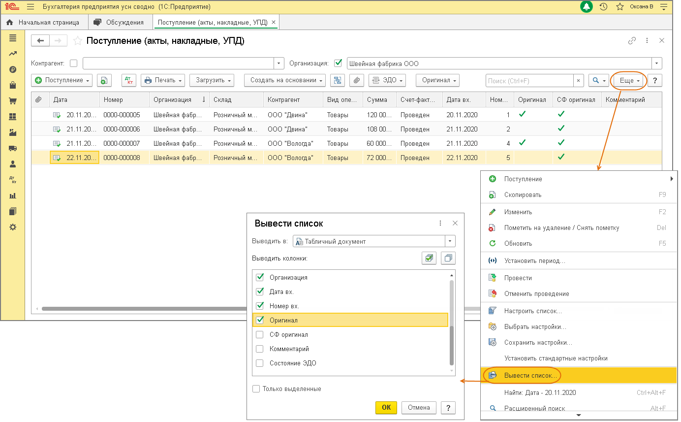Click the copy document toolbar icon
The image size is (681, 422).
[x=104, y=80]
